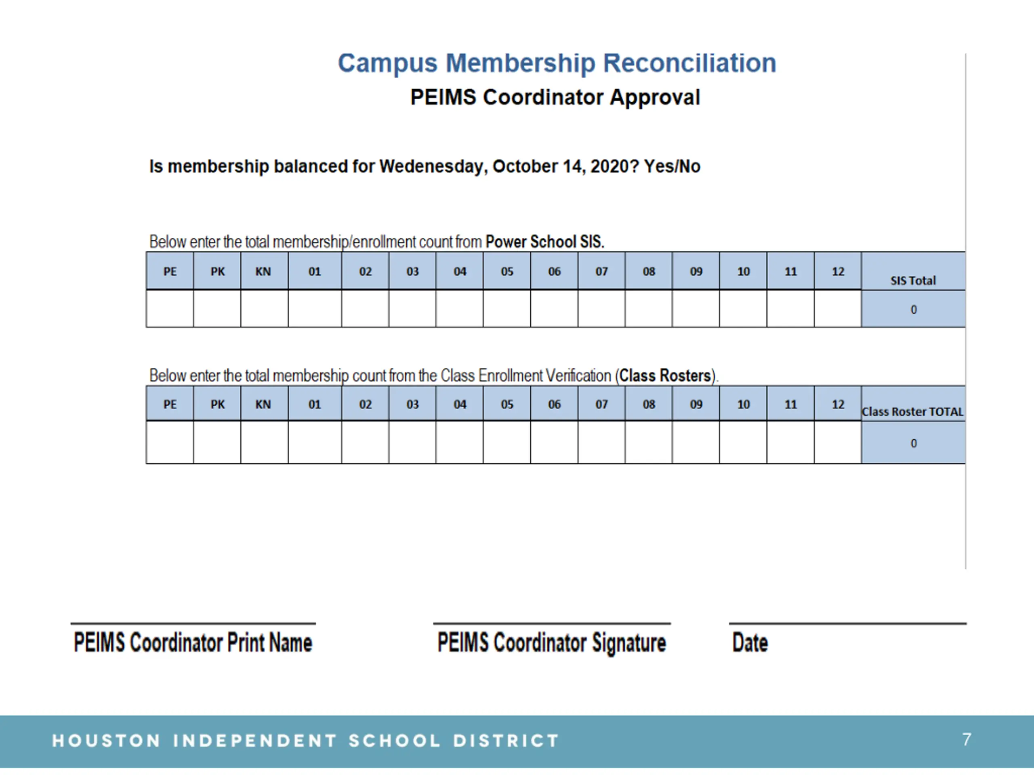Click the SIS Total value cell
Image resolution: width=1034 pixels, height=775 pixels.
(913, 309)
